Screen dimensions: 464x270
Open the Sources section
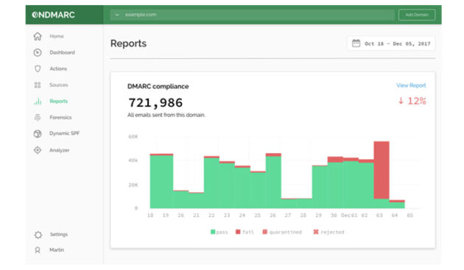tap(59, 85)
